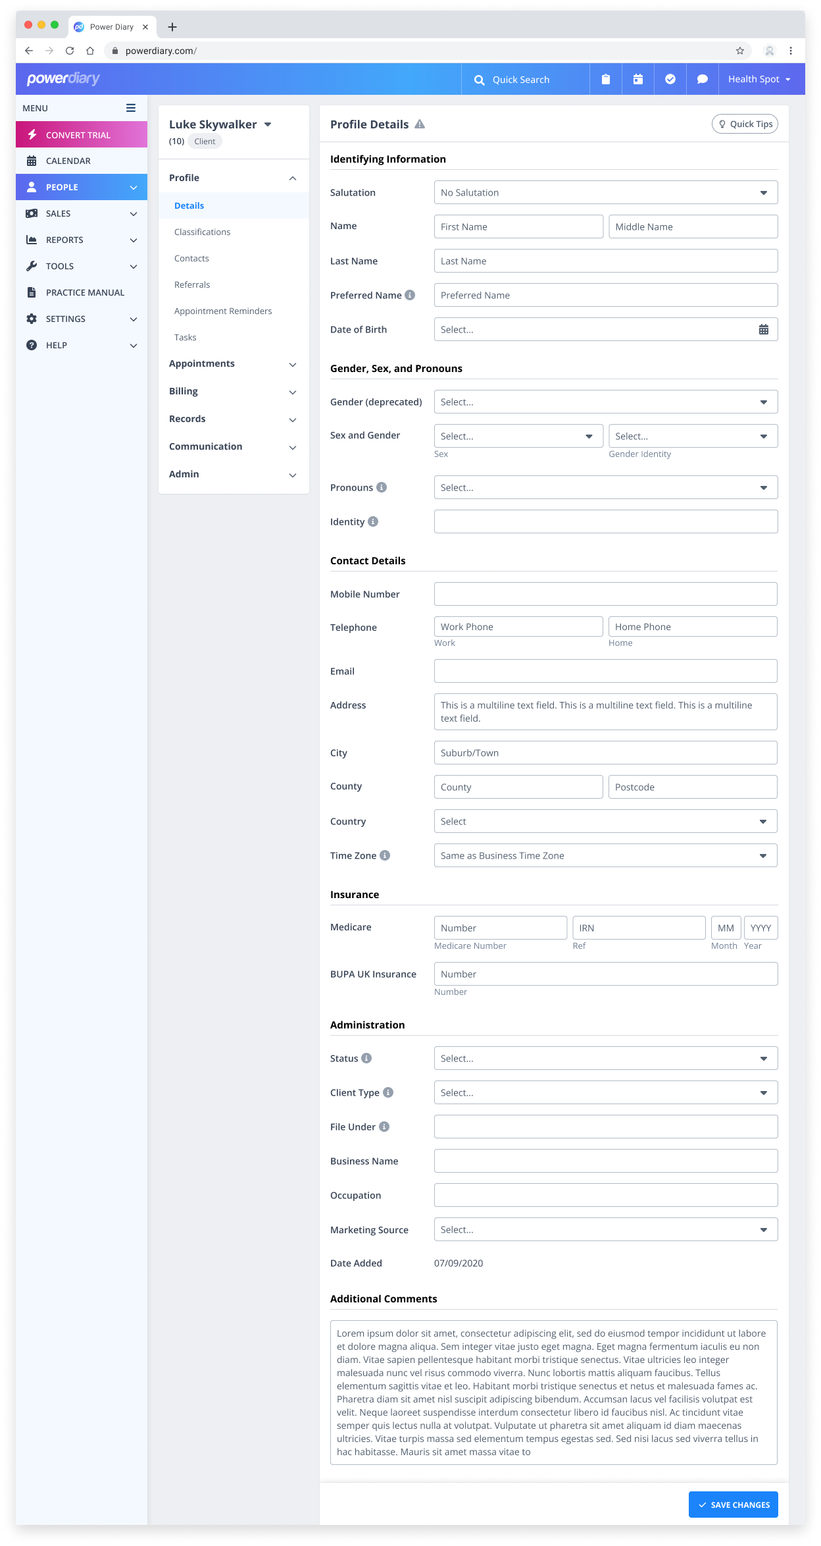Click the Mobile Number input field
The image size is (821, 1546).
pos(605,594)
